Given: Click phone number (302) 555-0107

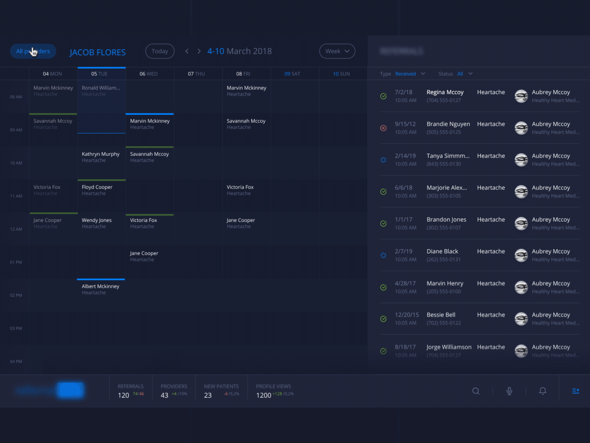Looking at the screenshot, I should tap(444, 228).
